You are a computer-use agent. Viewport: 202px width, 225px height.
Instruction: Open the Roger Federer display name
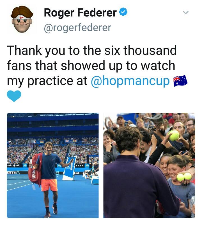80,13
